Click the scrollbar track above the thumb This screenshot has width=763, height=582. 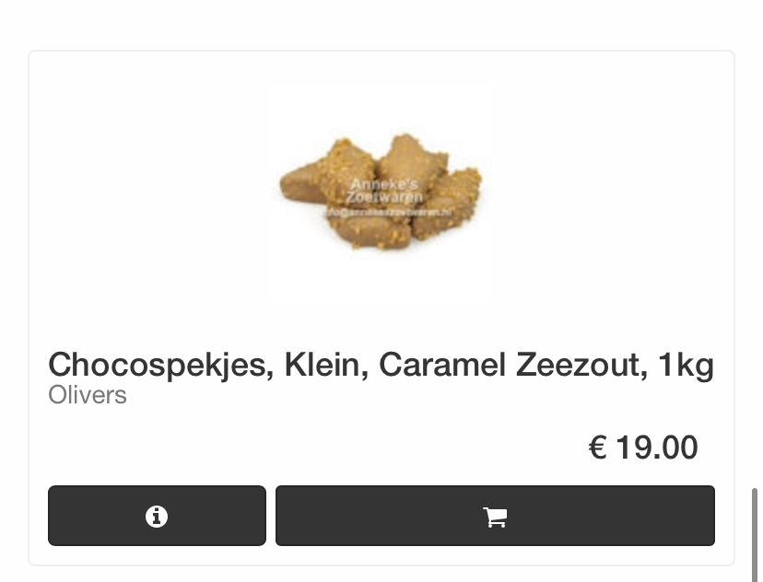(755, 243)
